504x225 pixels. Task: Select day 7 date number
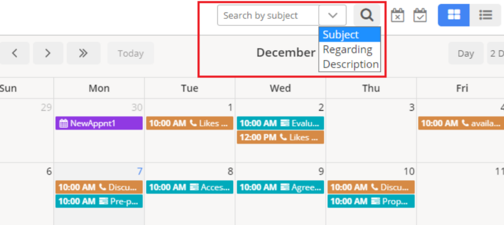[x=139, y=172]
